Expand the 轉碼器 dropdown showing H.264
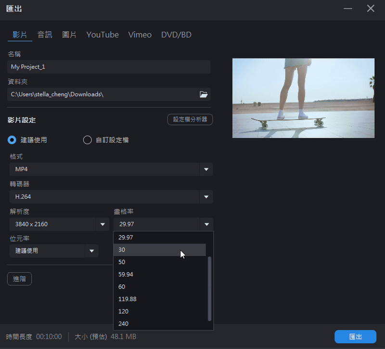 tap(206, 197)
